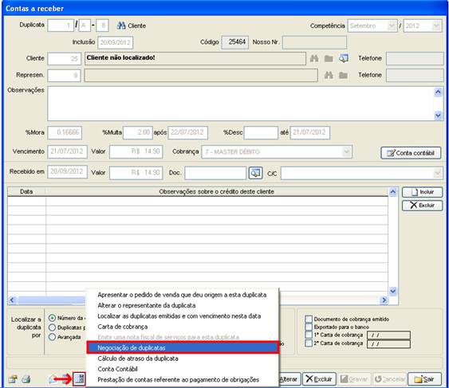Click 'Observações sobre o crédito deste cliente' header
This screenshot has width=449, height=388.
click(x=216, y=191)
